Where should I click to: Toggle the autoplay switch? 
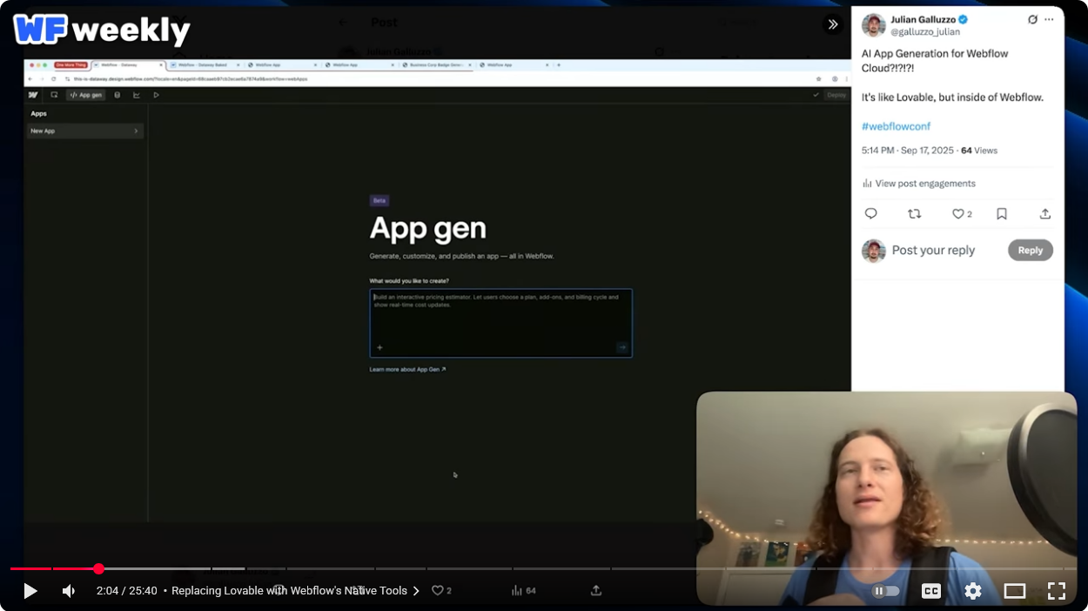(885, 591)
